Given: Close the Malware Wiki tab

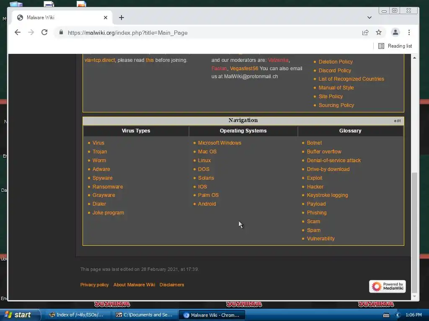Looking at the screenshot, I should pyautogui.click(x=106, y=18).
